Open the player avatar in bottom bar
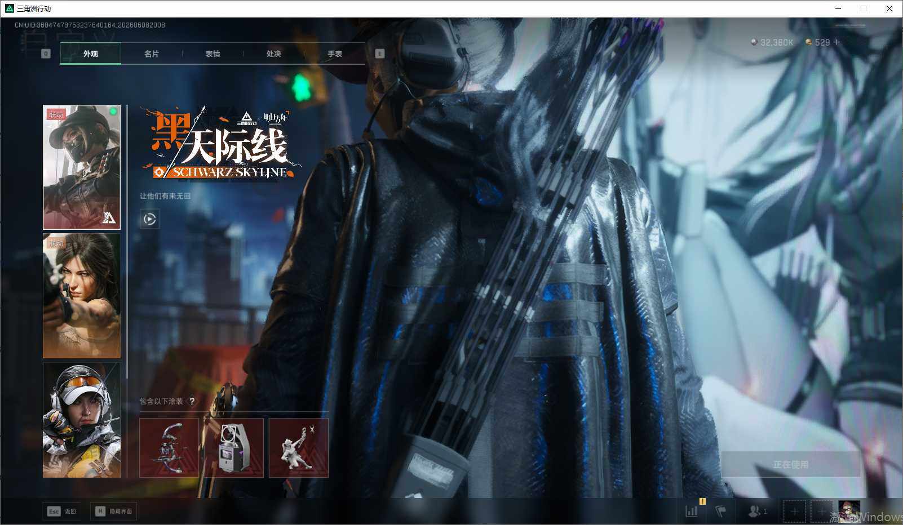 coord(849,511)
